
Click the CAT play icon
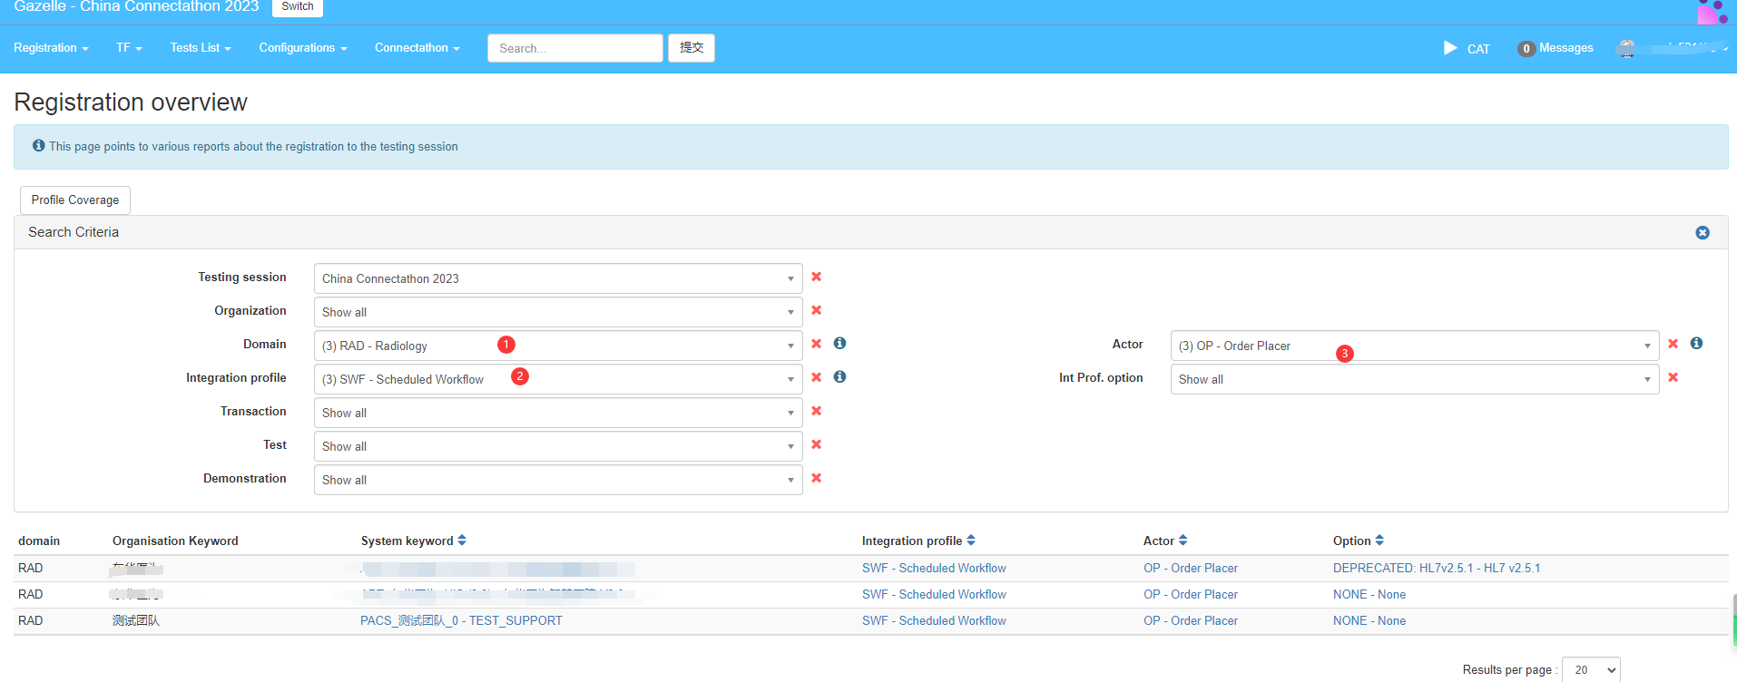(1450, 47)
